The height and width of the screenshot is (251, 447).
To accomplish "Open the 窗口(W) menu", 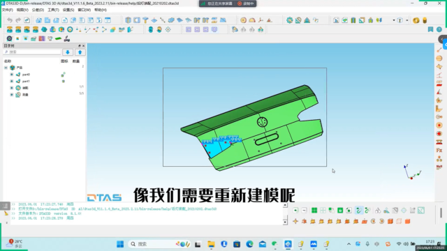I will point(84,10).
